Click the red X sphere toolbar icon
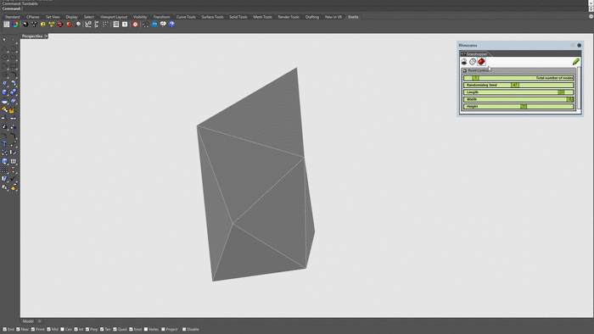Screen dimensions: 594x334 [x=60, y=25]
